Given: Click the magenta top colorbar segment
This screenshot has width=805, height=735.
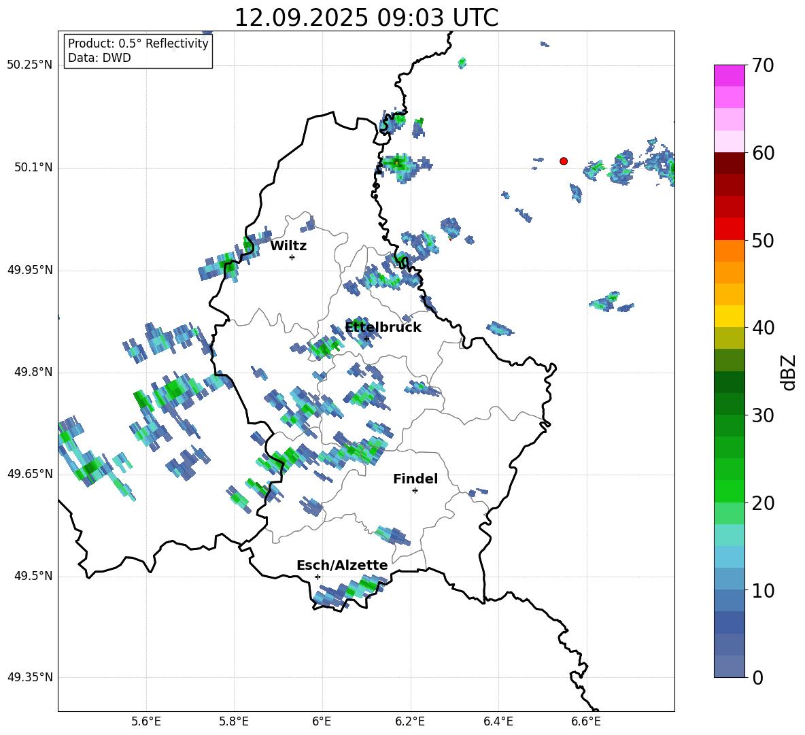Looking at the screenshot, I should pyautogui.click(x=729, y=75).
